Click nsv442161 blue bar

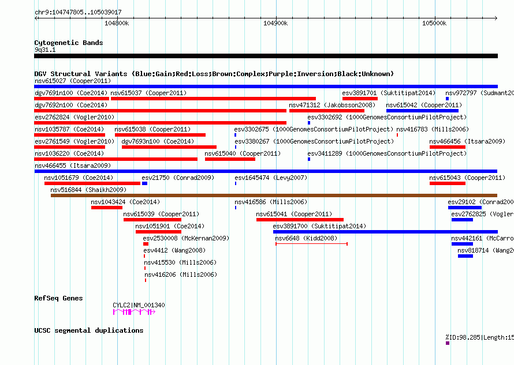462,244
